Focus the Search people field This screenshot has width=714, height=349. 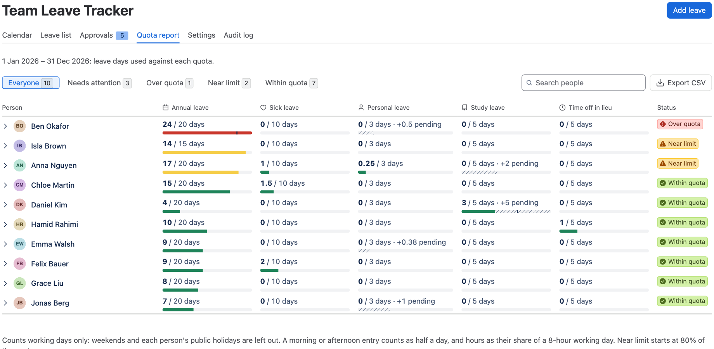tap(583, 83)
